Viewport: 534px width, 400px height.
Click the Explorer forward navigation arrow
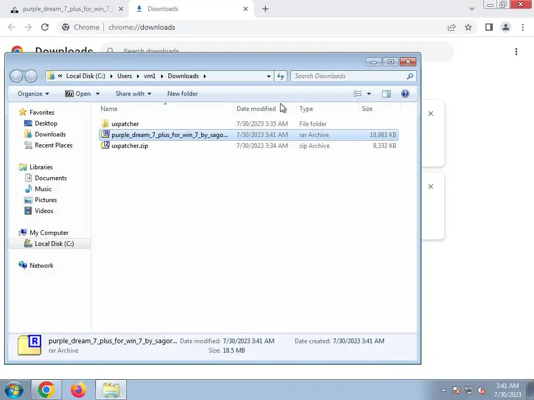[31, 76]
